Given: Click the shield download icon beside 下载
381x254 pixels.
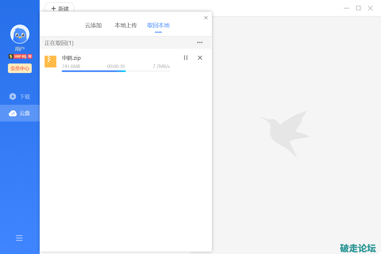Looking at the screenshot, I should tap(13, 97).
